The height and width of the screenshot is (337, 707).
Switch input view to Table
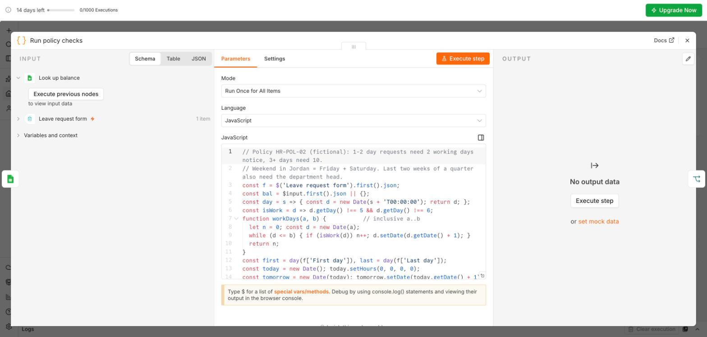pos(173,59)
